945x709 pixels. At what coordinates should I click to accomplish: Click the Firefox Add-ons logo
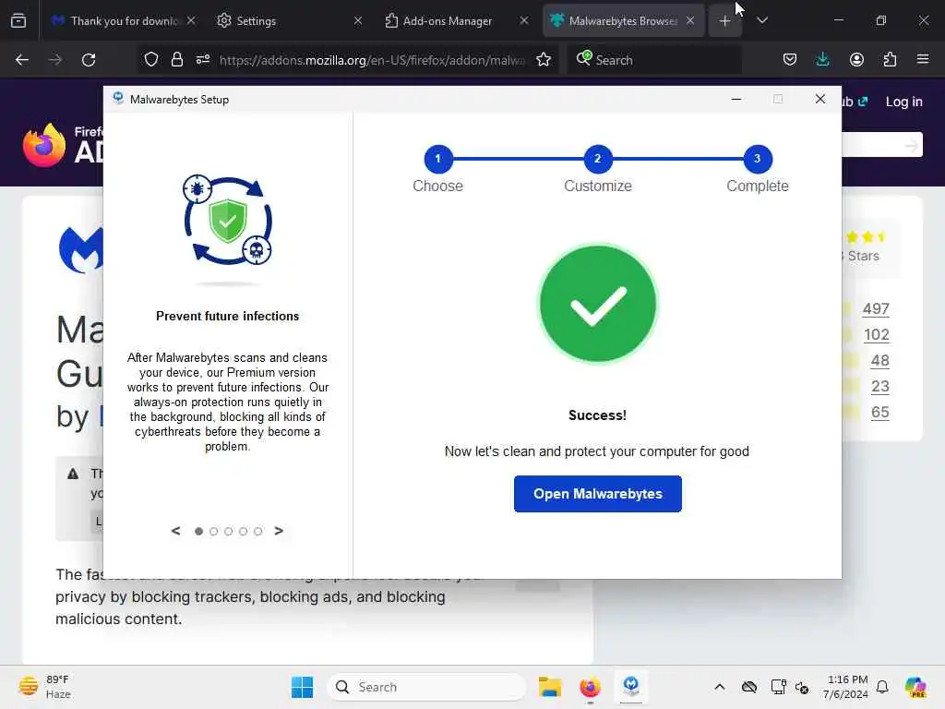(x=63, y=145)
